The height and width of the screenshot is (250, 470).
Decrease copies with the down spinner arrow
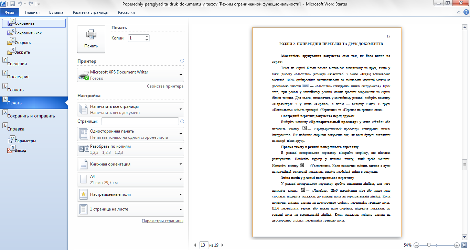[147, 40]
